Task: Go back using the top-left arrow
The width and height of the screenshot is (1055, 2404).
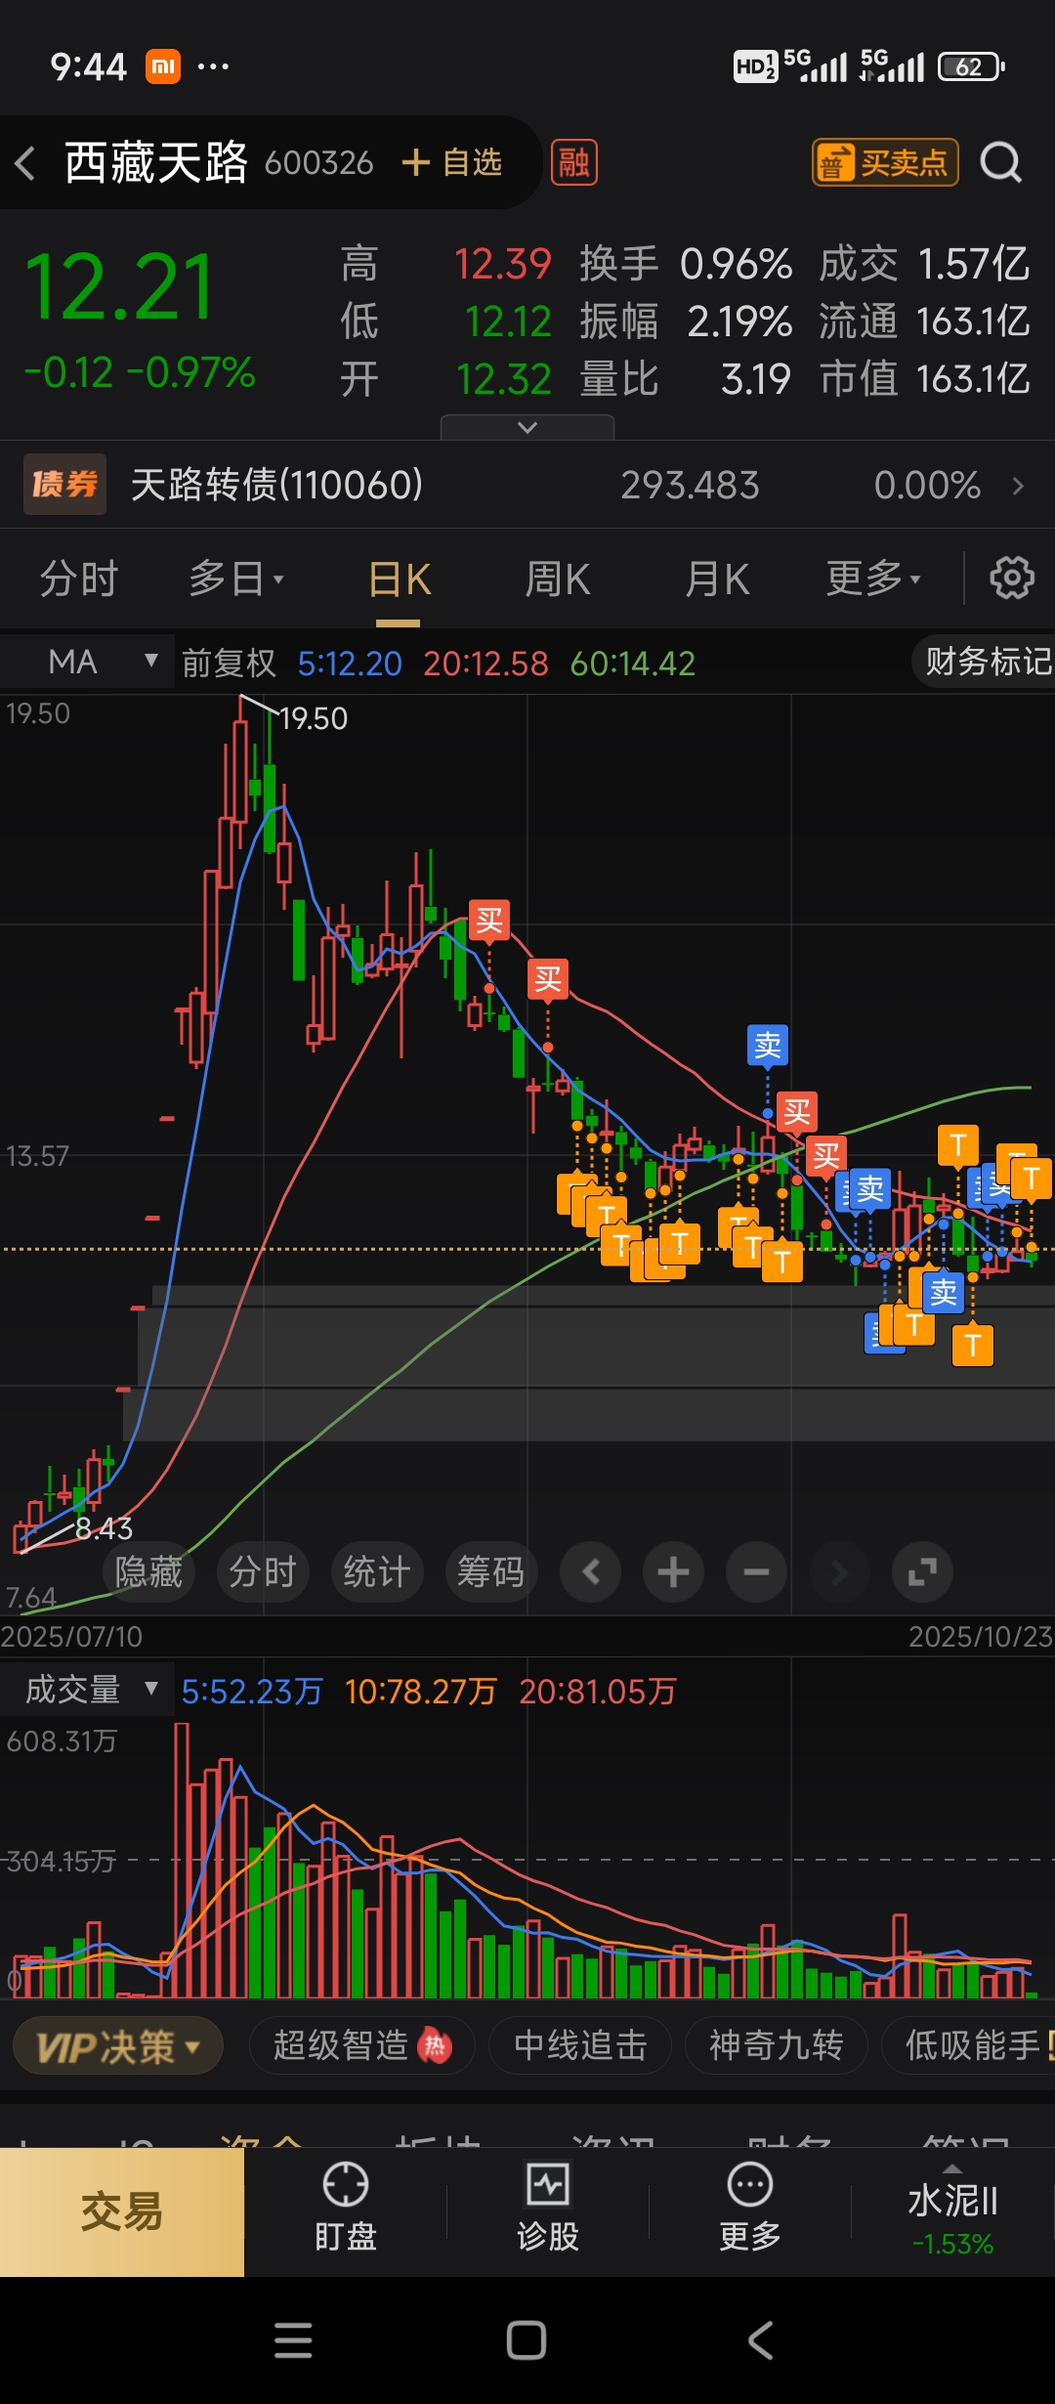Action: click(26, 162)
